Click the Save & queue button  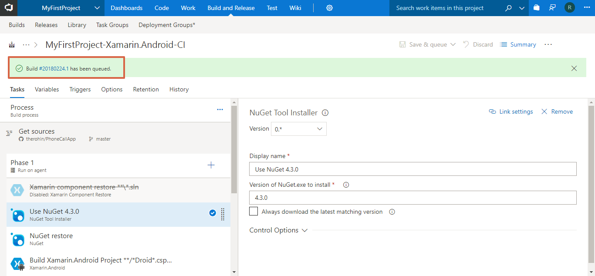[x=423, y=44]
